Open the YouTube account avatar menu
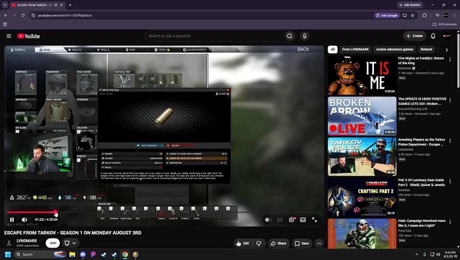The image size is (460, 260). (x=447, y=36)
